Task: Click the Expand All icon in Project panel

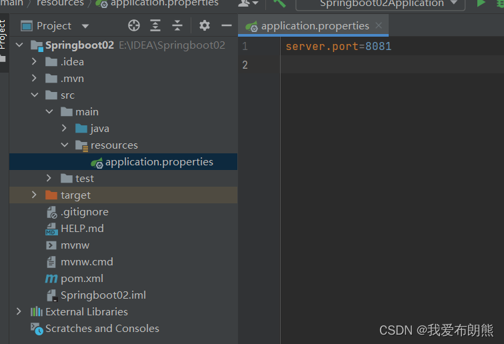Action: 155,25
